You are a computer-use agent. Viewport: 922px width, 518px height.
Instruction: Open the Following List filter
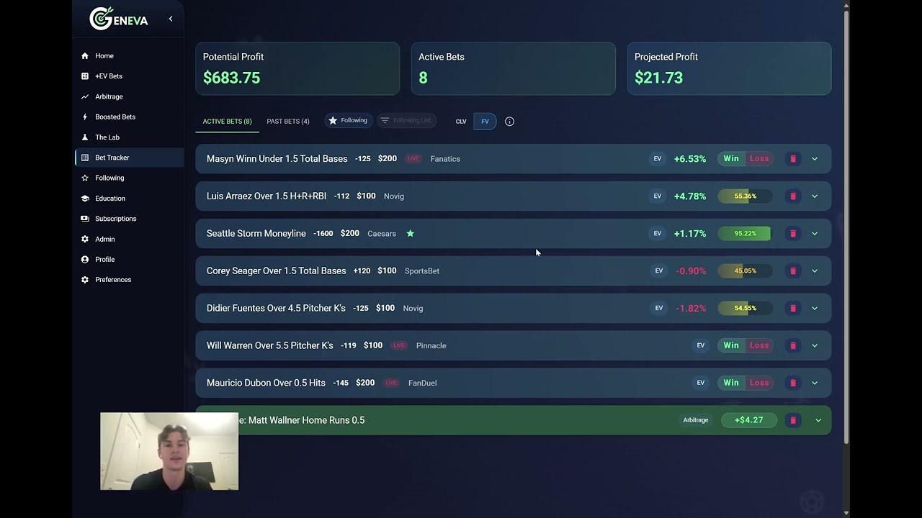(406, 121)
